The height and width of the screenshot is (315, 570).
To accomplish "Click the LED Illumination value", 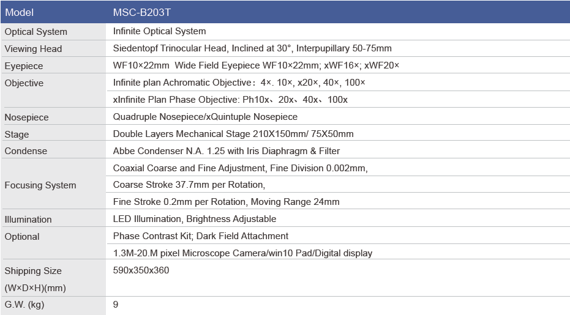I will [195, 219].
